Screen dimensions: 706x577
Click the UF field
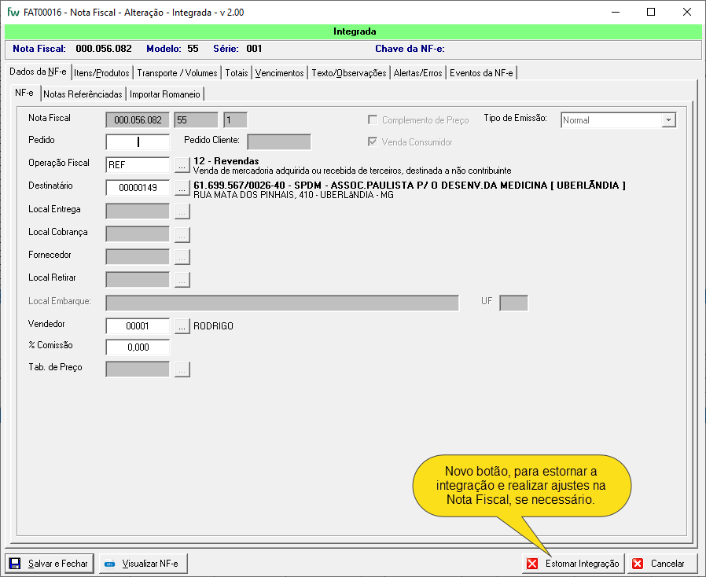coord(513,303)
